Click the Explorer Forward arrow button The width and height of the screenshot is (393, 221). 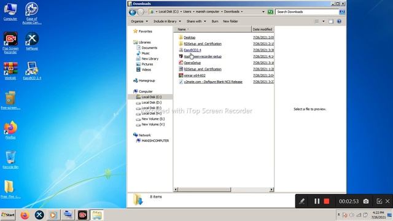point(141,12)
